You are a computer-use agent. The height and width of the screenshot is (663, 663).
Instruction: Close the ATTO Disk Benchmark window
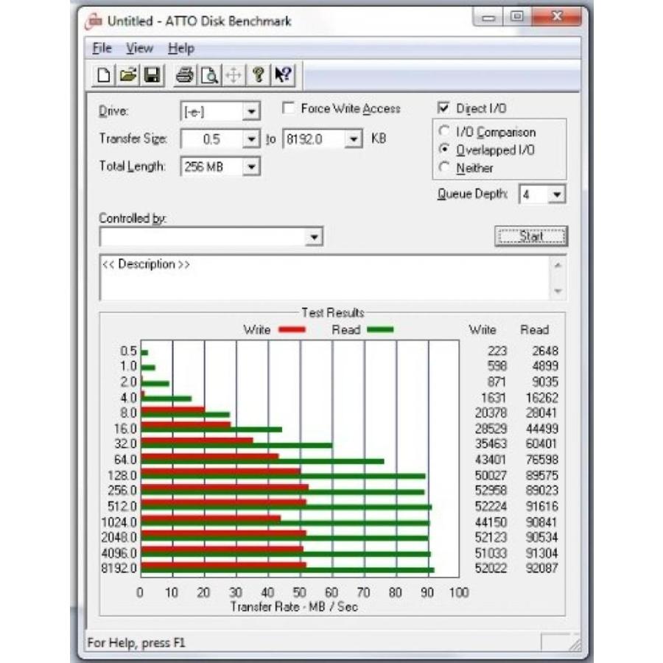[x=556, y=17]
